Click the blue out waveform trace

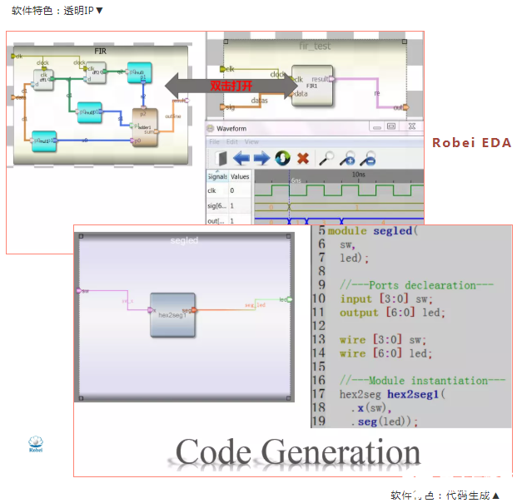pos(339,221)
